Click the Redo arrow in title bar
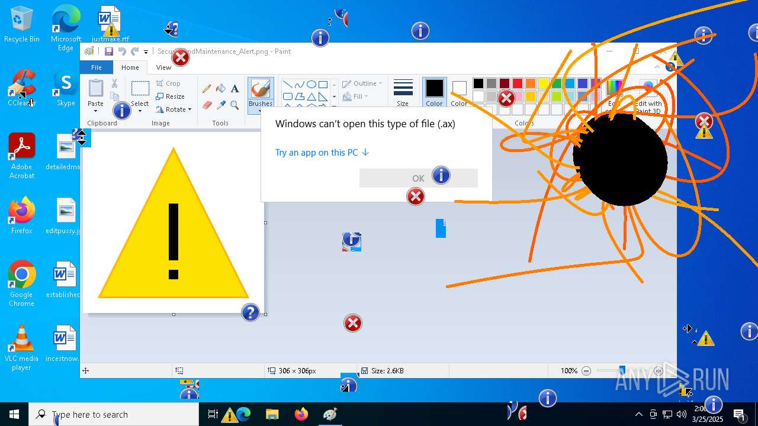Viewport: 758px width, 426px height. [x=135, y=51]
